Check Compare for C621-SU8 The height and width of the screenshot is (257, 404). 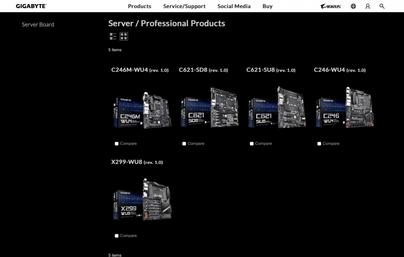point(251,144)
